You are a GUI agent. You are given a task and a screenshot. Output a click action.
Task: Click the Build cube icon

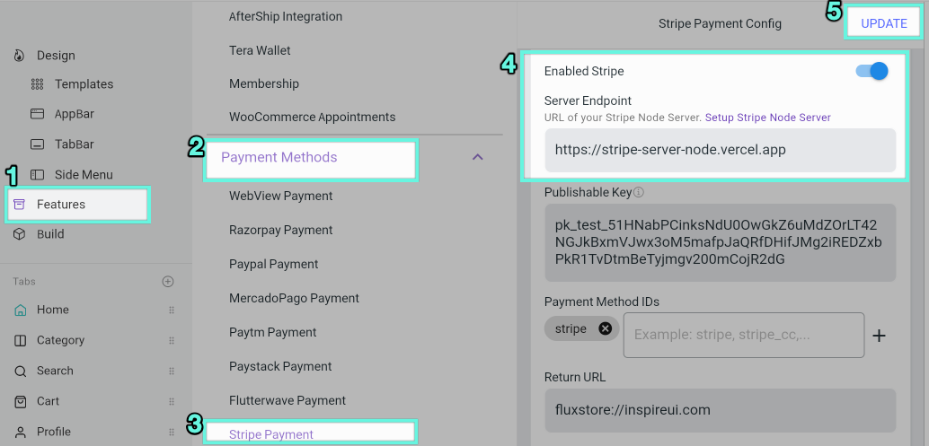[x=20, y=234]
